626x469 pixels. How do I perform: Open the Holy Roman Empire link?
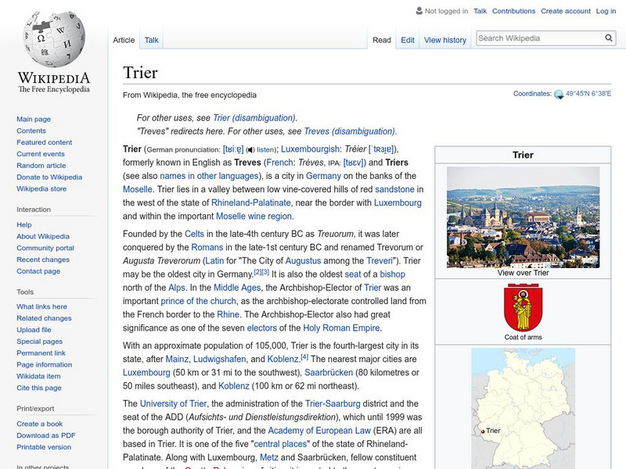tap(341, 328)
